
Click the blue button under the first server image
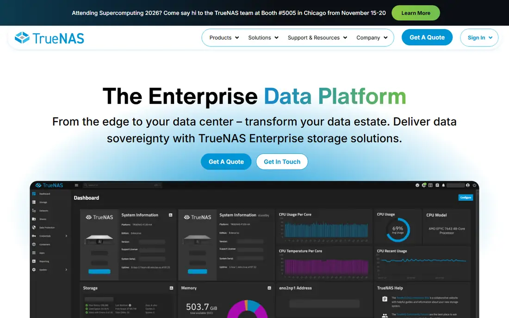(x=99, y=272)
